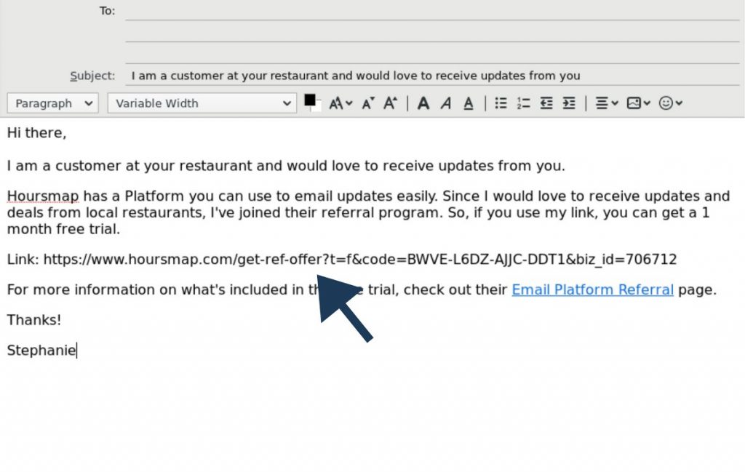This screenshot has height=472, width=745.
Task: Click the hoursmap.com referral URL text
Action: point(360,259)
